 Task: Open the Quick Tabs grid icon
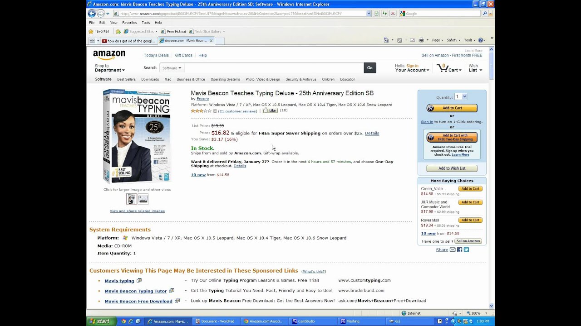[x=92, y=41]
